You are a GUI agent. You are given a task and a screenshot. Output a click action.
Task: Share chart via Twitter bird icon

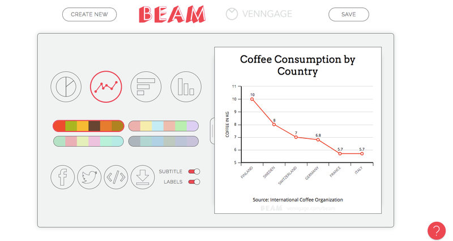pyautogui.click(x=89, y=177)
